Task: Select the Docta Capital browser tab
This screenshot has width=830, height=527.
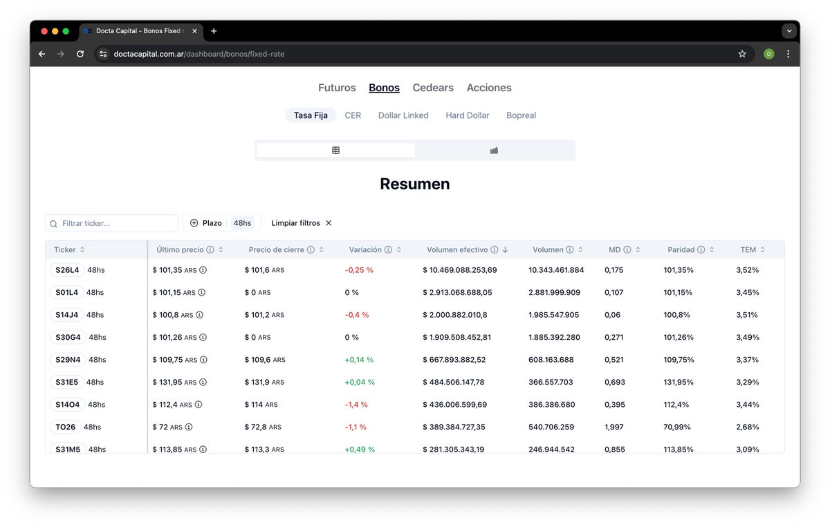Action: click(140, 31)
